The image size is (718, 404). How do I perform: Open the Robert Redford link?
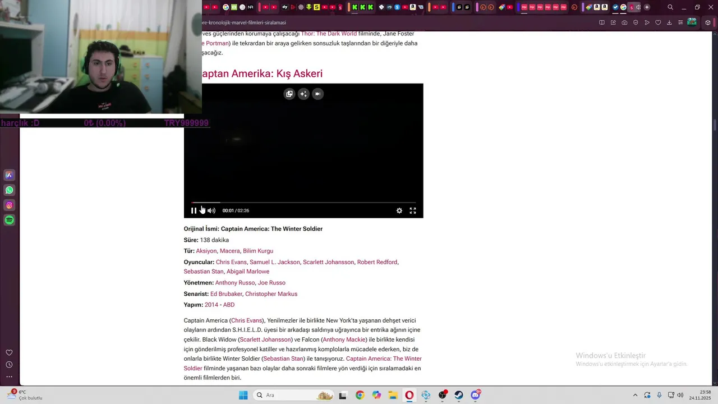point(377,262)
